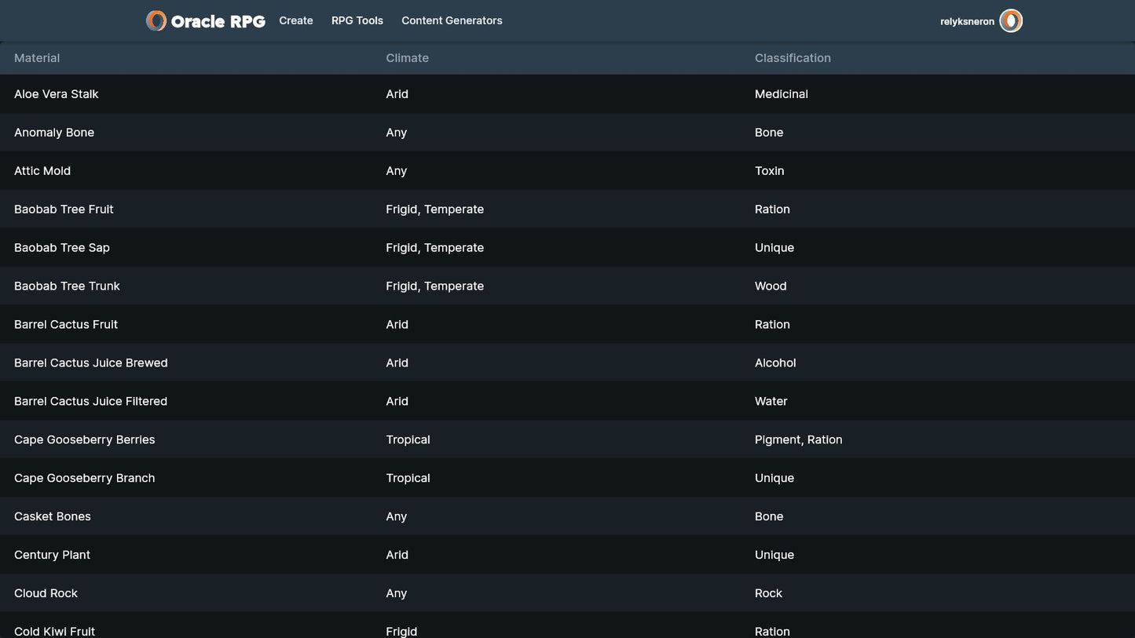Image resolution: width=1135 pixels, height=638 pixels.
Task: Open the Baobab Tree Fruit row
Action: point(64,210)
